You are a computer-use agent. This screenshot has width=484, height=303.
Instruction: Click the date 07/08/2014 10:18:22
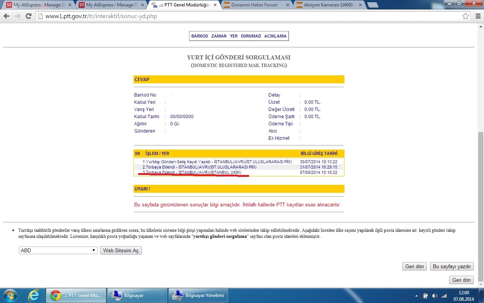point(318,172)
